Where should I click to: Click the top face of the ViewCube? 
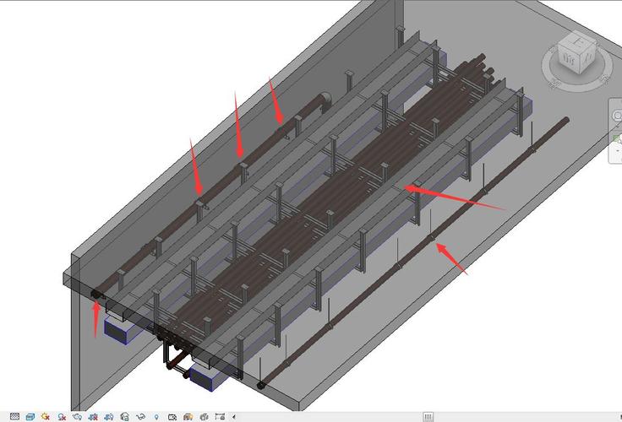(576, 41)
